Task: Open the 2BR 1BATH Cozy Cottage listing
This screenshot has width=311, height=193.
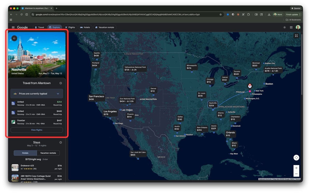Action: pos(37,179)
